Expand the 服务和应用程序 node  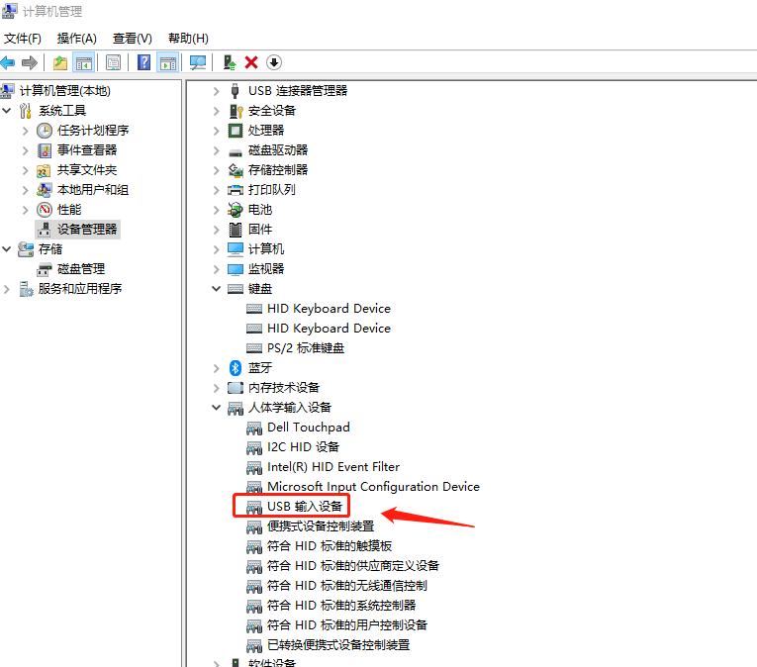[6, 289]
